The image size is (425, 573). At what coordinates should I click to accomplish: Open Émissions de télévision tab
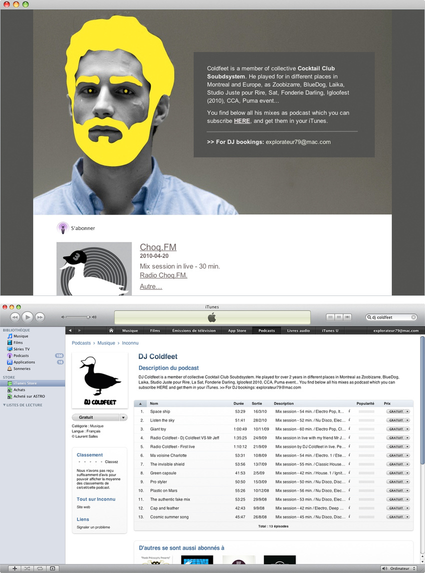tap(193, 330)
